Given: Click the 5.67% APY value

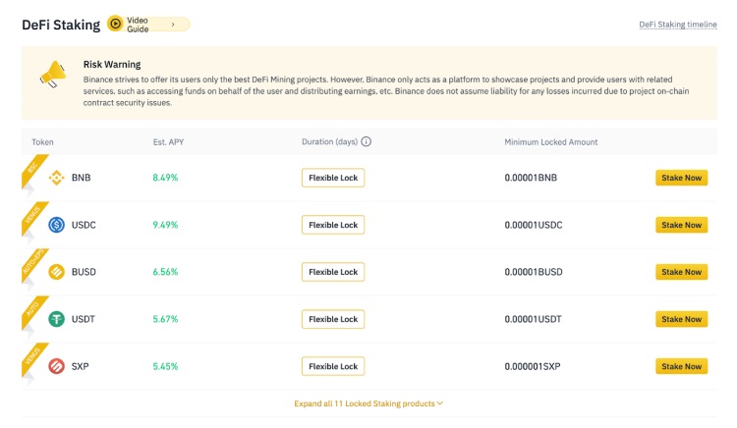Looking at the screenshot, I should point(165,319).
